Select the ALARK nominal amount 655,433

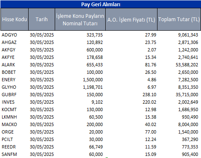[94, 65]
